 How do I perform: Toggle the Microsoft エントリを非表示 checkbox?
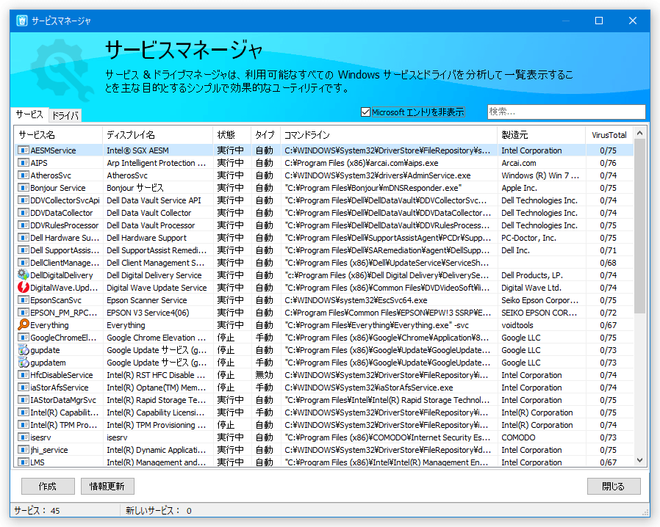[x=365, y=112]
